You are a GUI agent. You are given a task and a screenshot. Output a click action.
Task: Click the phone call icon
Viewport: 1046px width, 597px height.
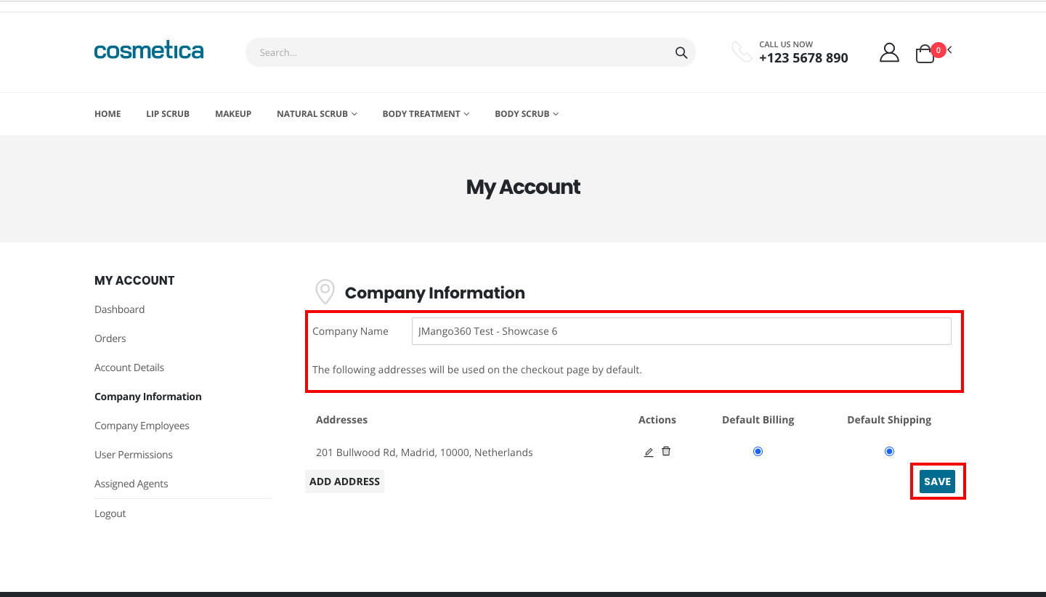(x=742, y=52)
